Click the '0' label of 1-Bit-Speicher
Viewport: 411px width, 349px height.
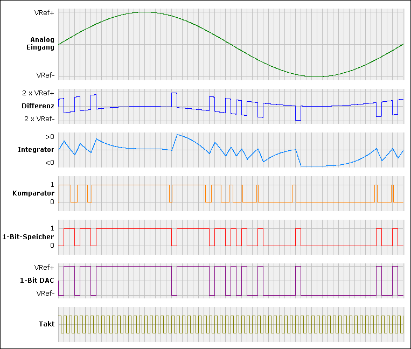(x=52, y=246)
